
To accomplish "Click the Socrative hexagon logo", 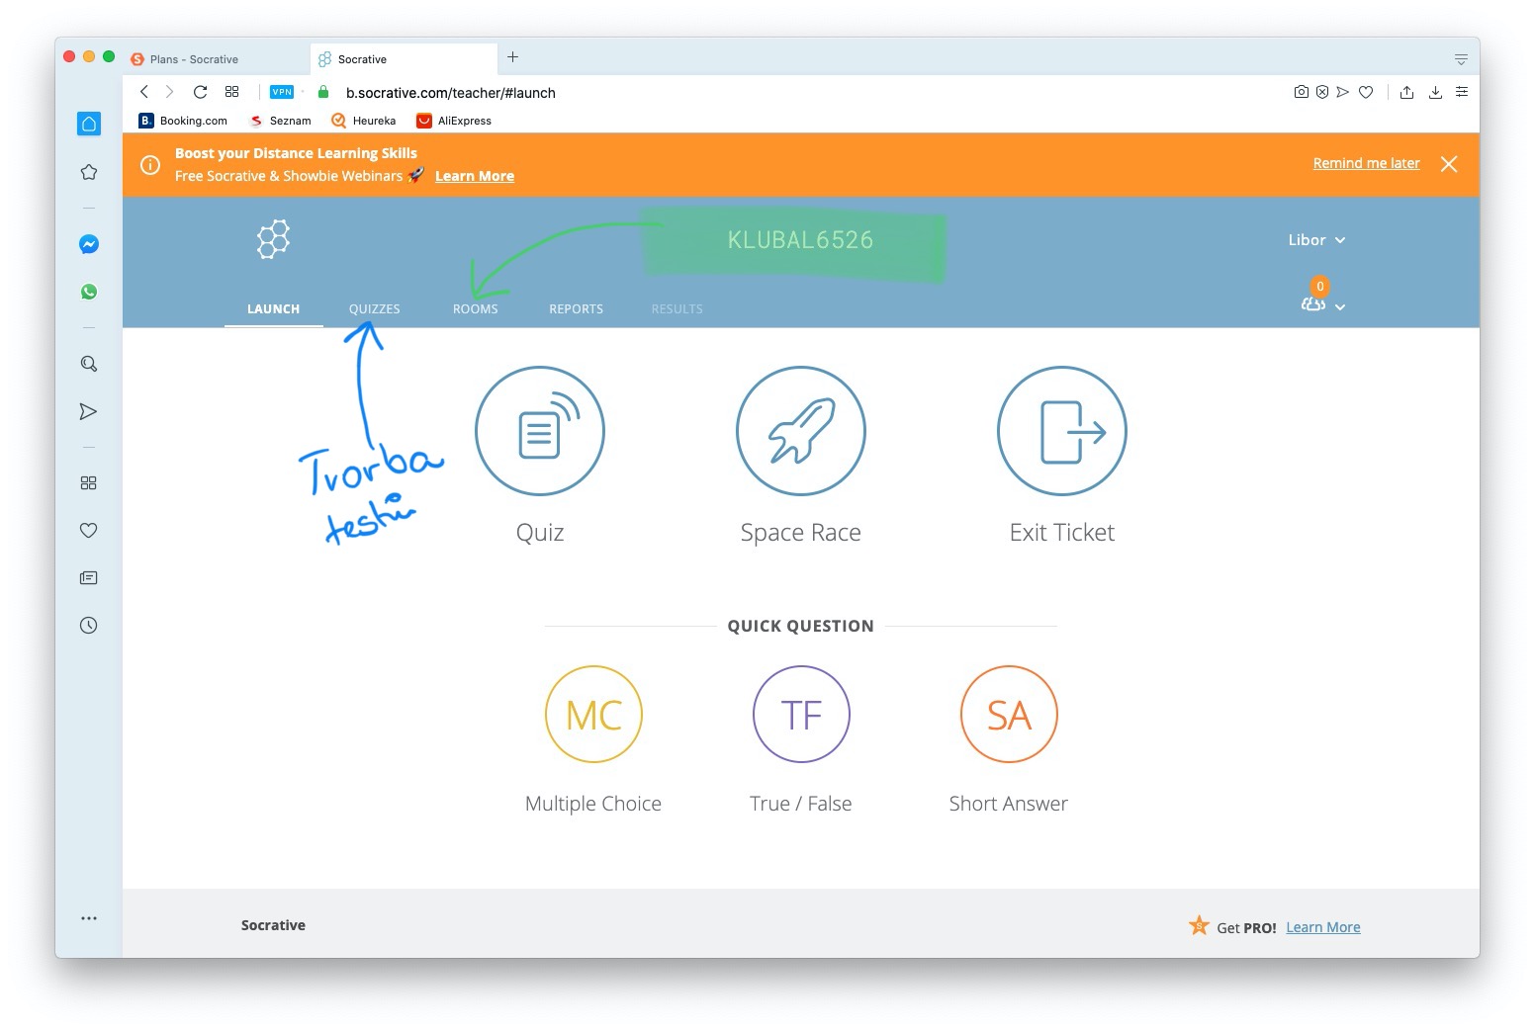I will [271, 238].
